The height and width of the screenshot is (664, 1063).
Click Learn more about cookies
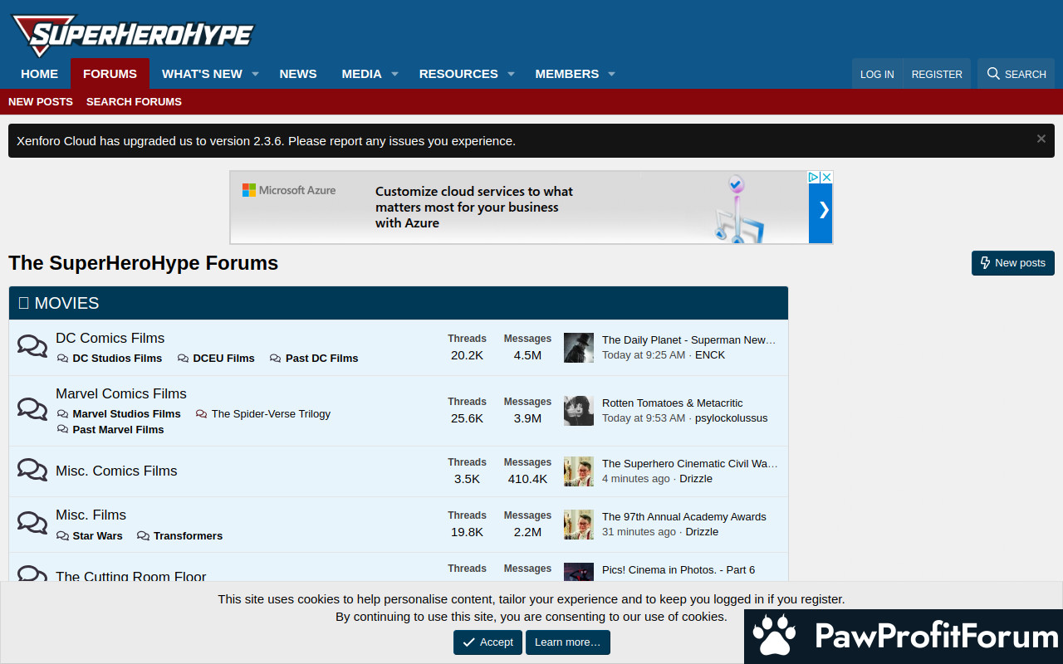[x=568, y=642]
